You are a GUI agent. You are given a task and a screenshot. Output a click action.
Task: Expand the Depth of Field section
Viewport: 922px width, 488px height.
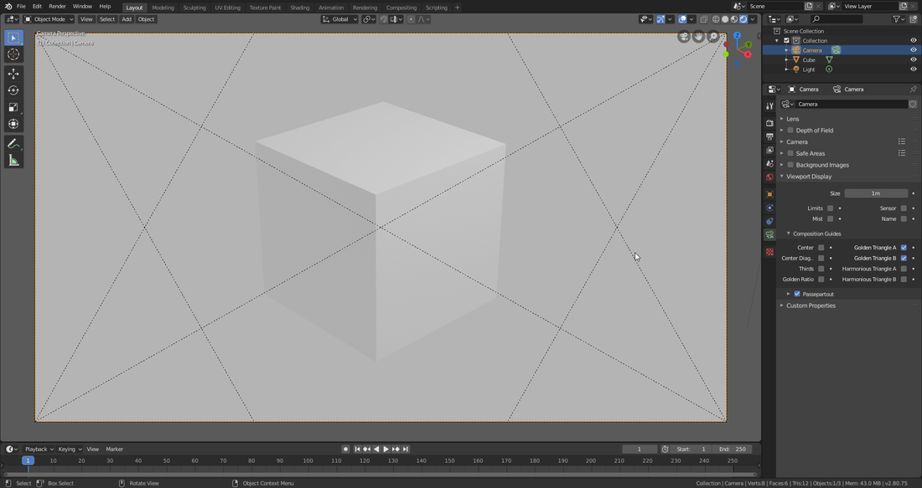pos(813,130)
